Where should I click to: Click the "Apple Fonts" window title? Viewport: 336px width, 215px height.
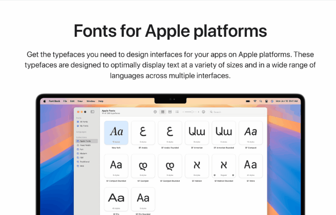[x=108, y=111]
